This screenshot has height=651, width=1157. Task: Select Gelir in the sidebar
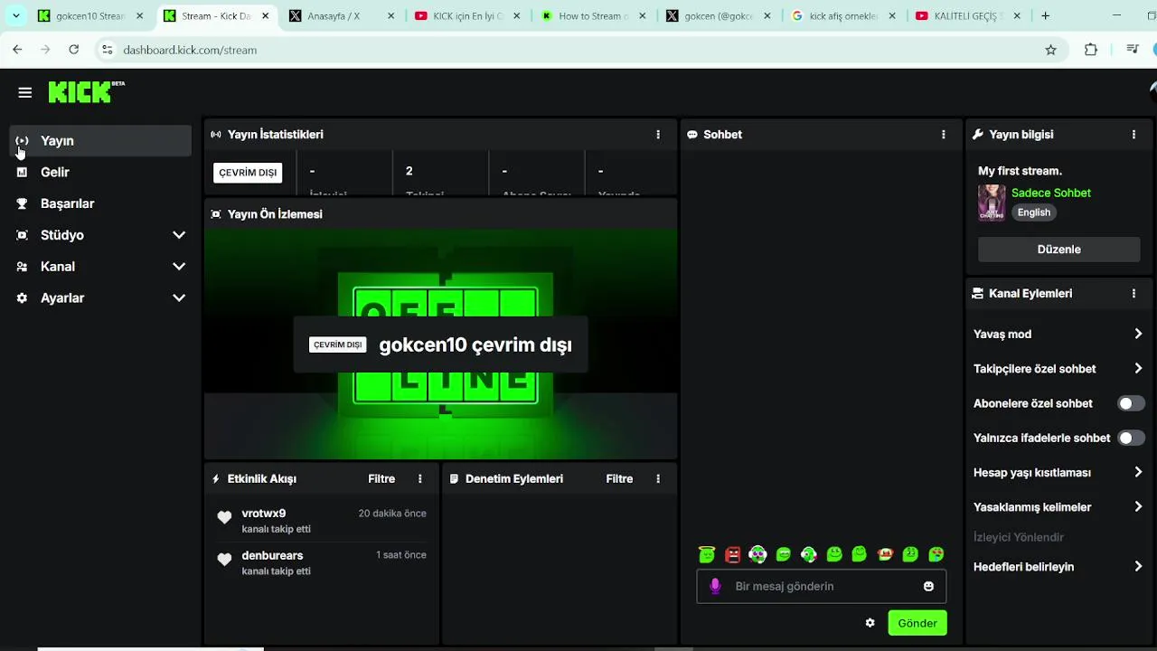click(101, 172)
